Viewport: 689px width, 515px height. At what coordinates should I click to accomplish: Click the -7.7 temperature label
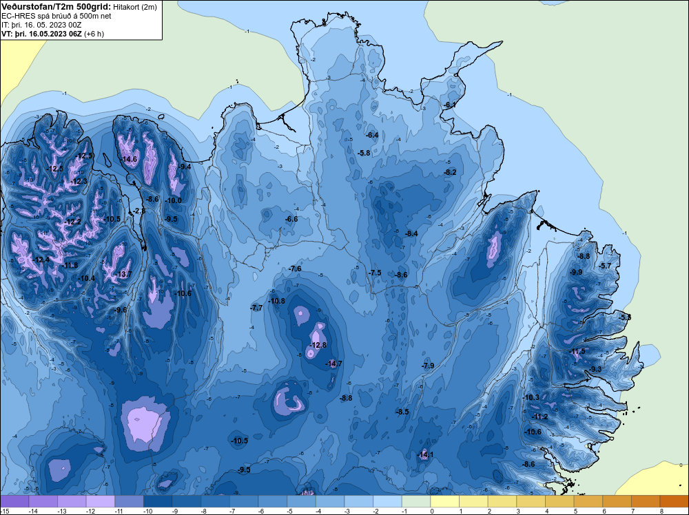click(x=256, y=308)
